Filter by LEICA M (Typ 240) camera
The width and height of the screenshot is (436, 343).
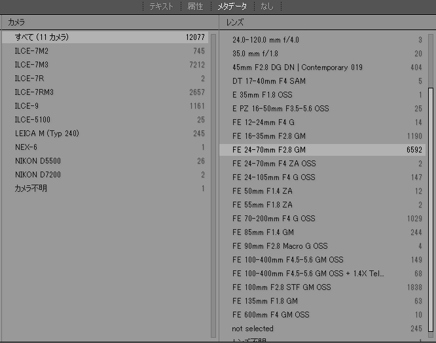[105, 134]
